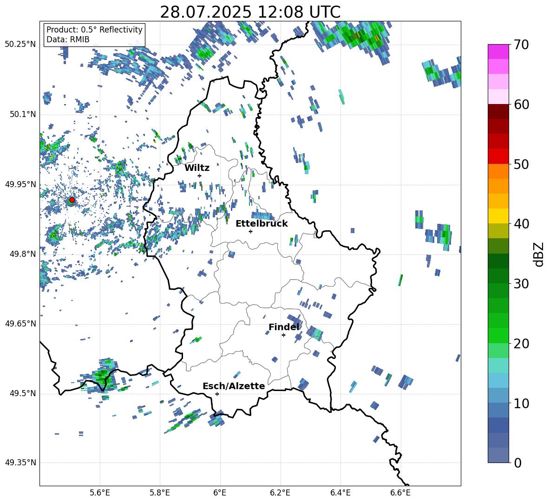Click the light blue colorbar segment near 13

[498, 380]
